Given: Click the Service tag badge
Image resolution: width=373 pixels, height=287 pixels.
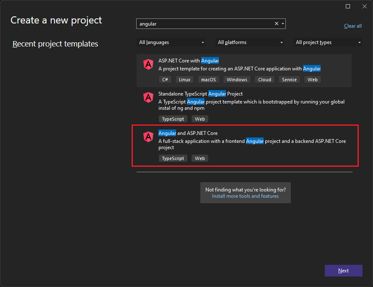Looking at the screenshot, I should (289, 79).
